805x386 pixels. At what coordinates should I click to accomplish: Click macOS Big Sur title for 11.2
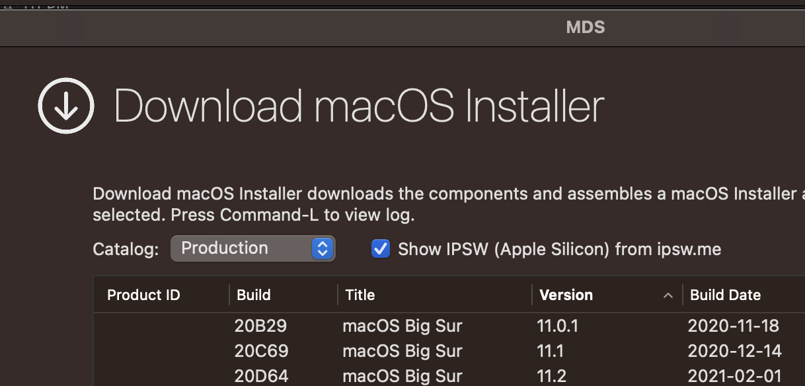click(402, 375)
